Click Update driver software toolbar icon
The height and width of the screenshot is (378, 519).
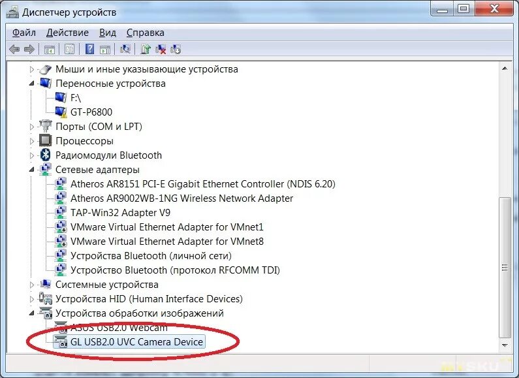coord(146,50)
